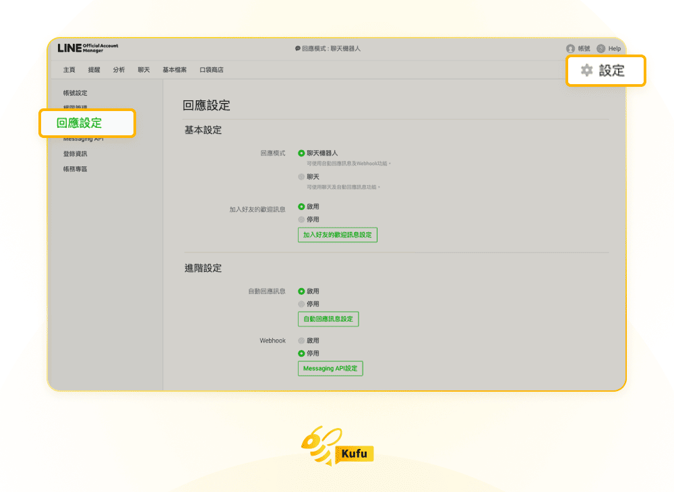Open the 聊天 tab in the menu bar
This screenshot has width=674, height=492.
143,69
